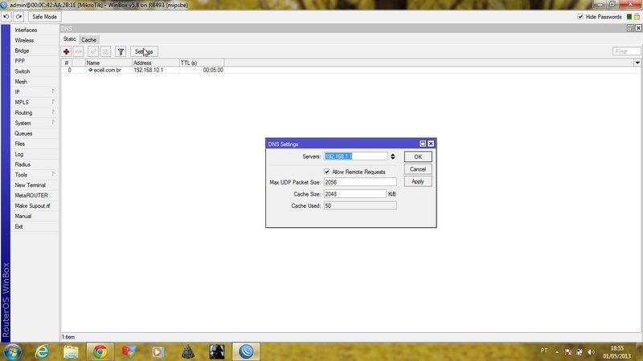Open Internet Explorer from taskbar
The image size is (643, 361).
pyautogui.click(x=42, y=351)
